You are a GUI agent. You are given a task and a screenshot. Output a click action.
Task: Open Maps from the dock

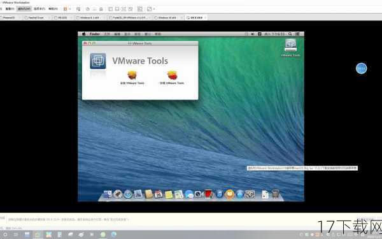click(x=179, y=194)
